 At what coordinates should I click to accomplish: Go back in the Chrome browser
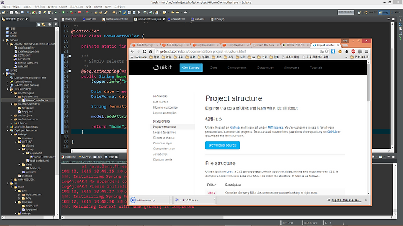point(132,51)
